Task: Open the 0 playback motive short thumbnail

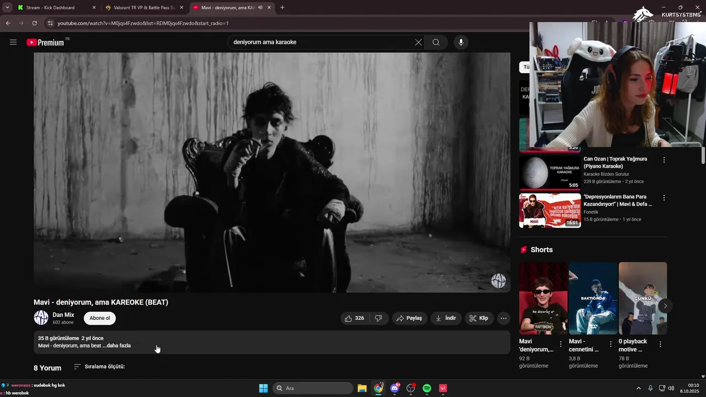Action: click(643, 298)
